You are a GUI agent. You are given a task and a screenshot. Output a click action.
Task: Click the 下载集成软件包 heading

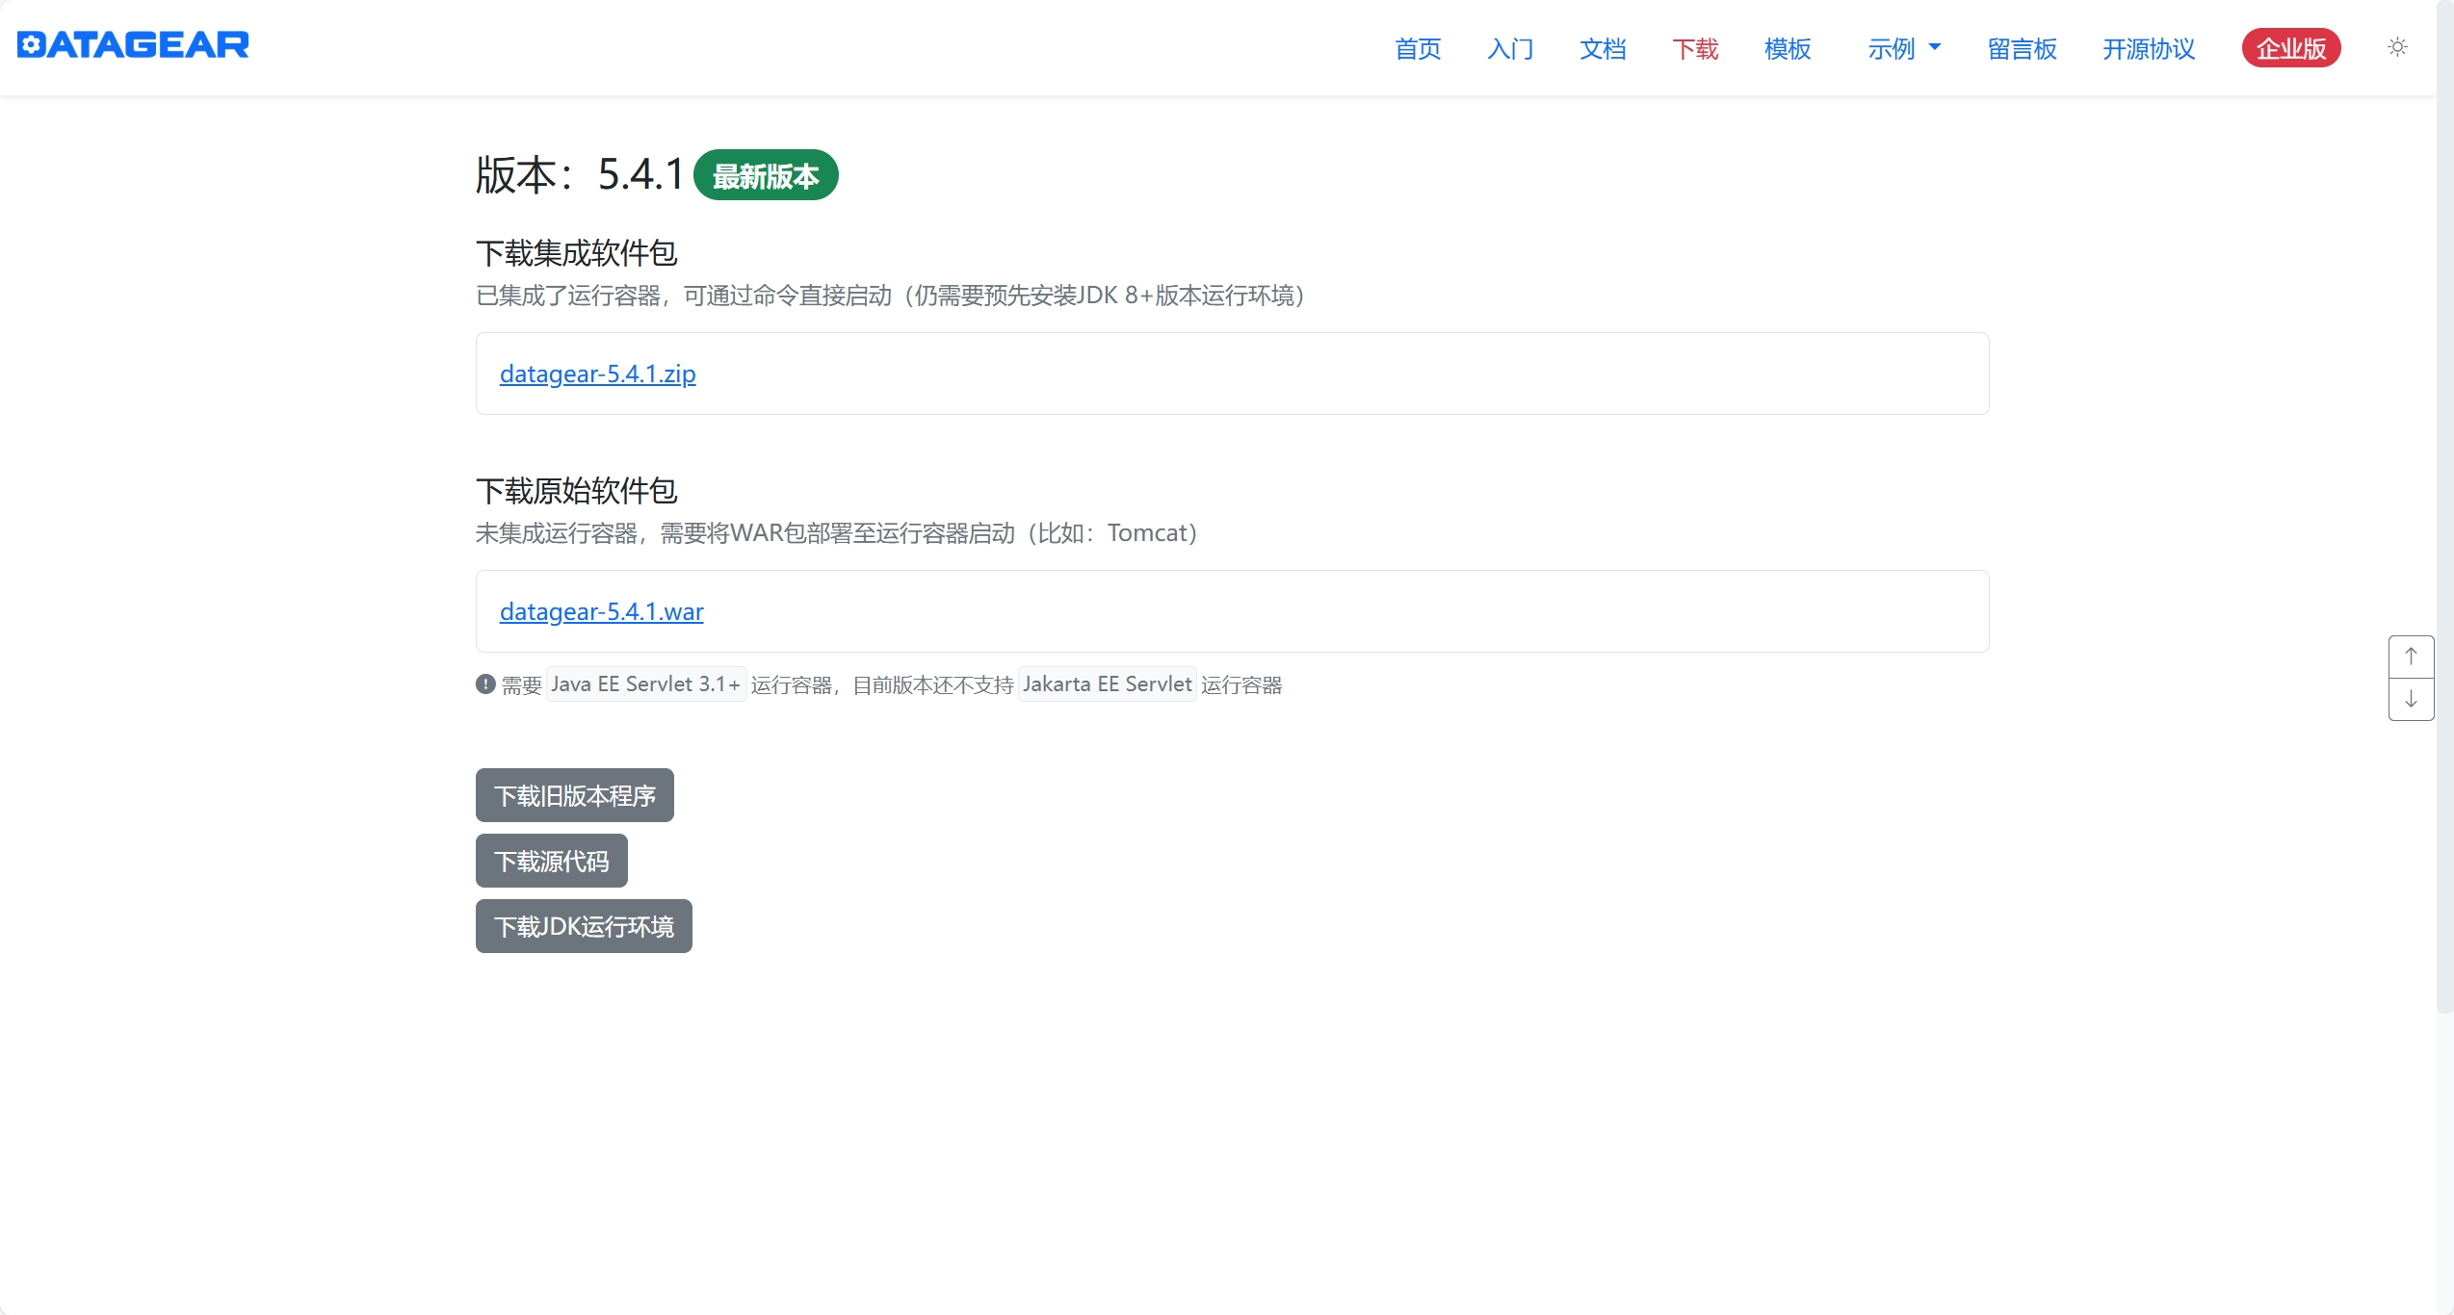coord(576,253)
